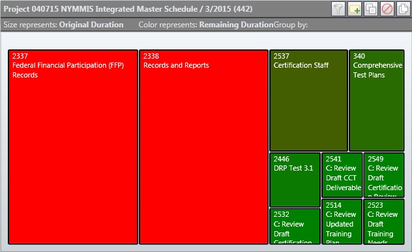This screenshot has height=252, width=412.
Task: Select the 2541 Review Draft CCT Deliverable tile
Action: 342,175
